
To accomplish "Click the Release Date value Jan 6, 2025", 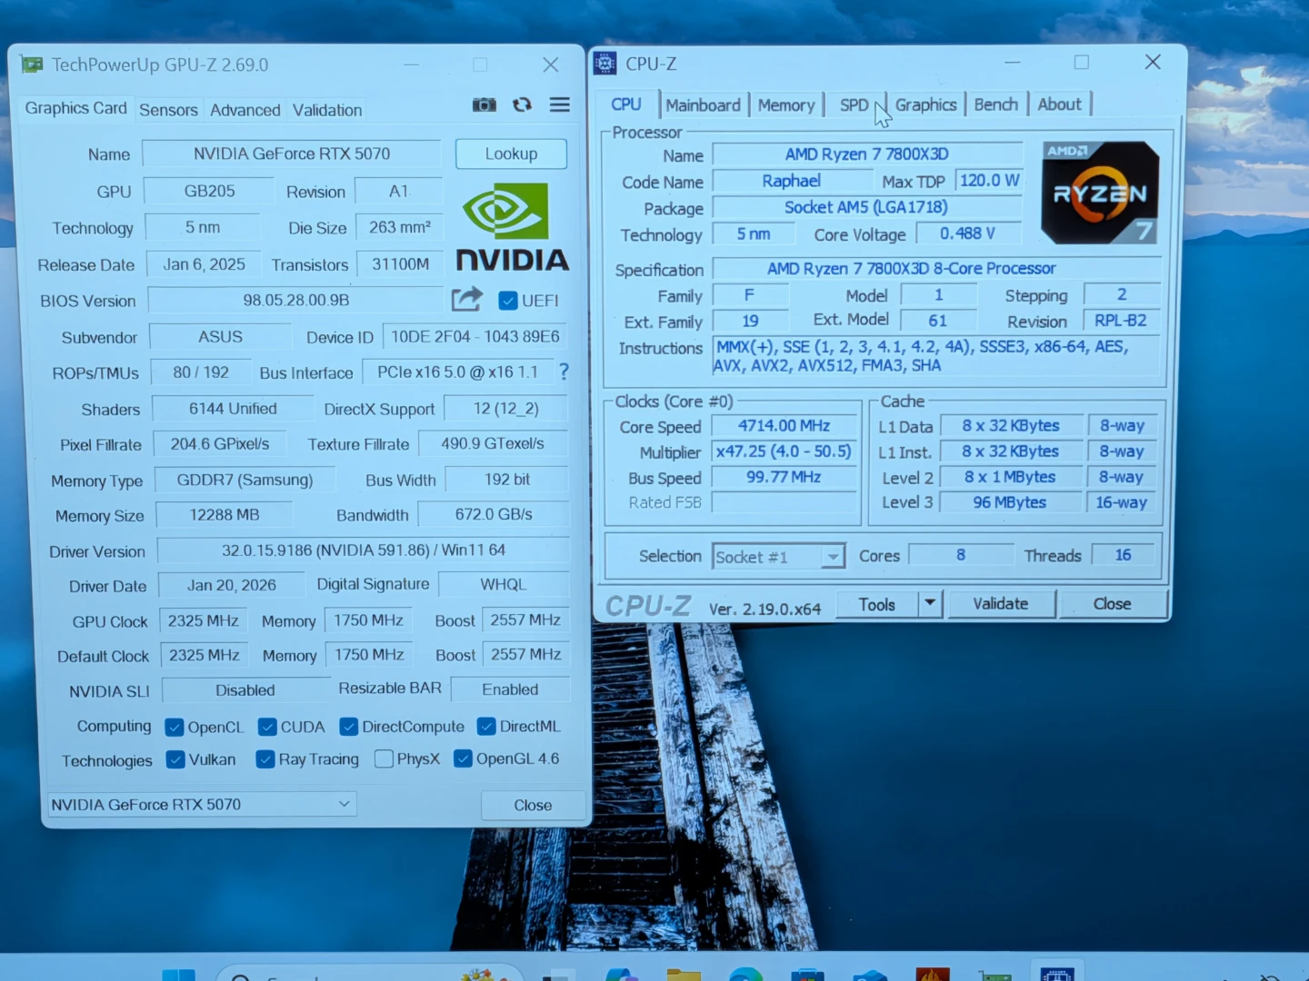I will 204,264.
